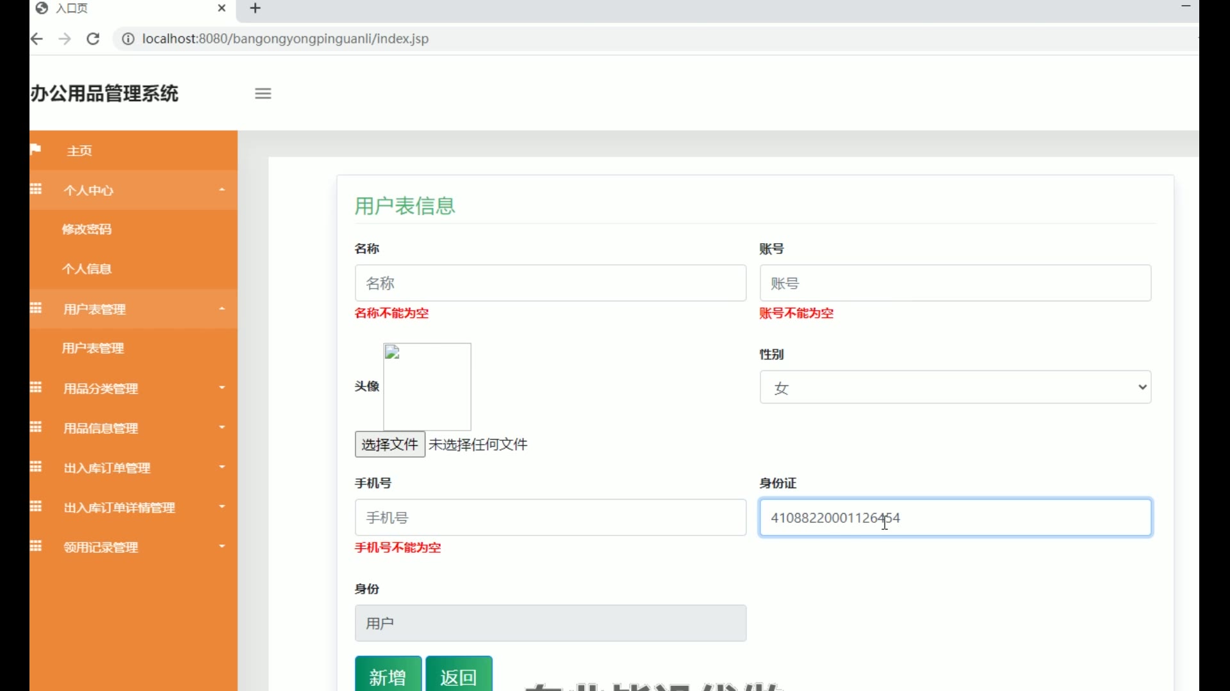
Task: Open the 性别 dropdown showing 女
Action: [955, 387]
